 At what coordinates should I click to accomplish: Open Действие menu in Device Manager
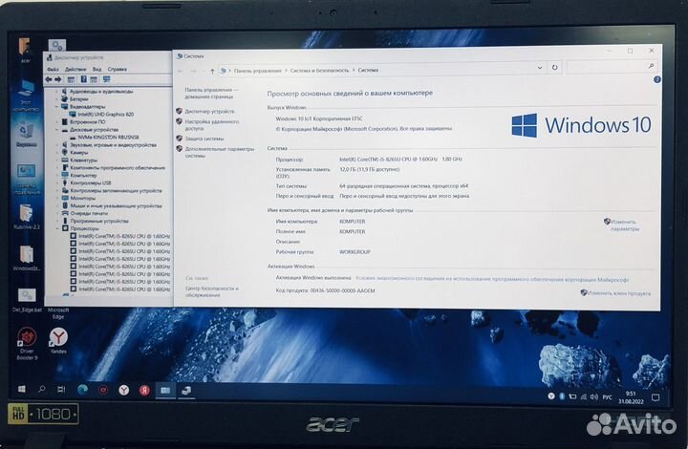pos(75,70)
